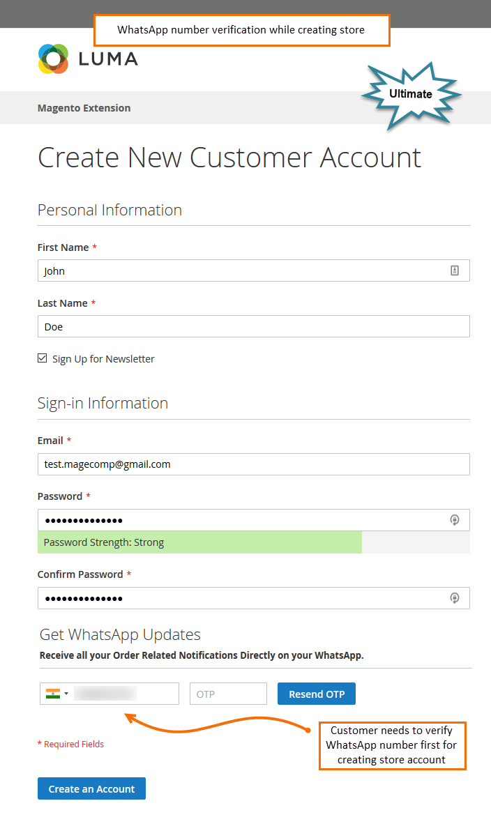This screenshot has width=491, height=824.
Task: Click the LUMA wordmark text
Action: pos(108,59)
